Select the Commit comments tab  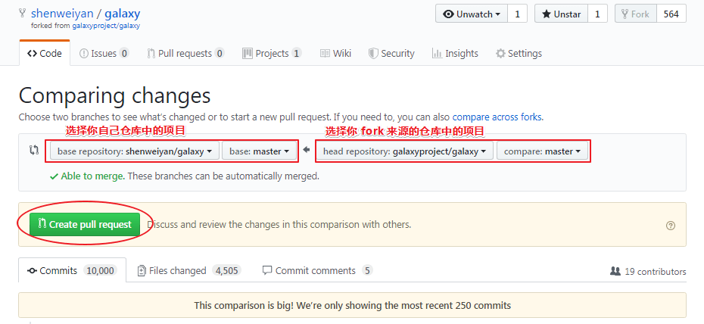pos(317,270)
